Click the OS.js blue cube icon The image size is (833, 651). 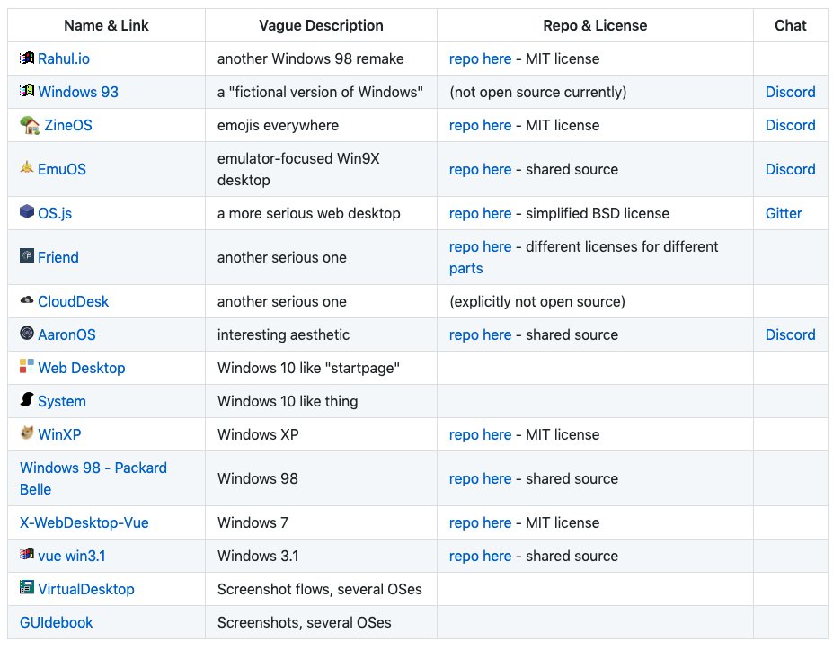click(27, 211)
